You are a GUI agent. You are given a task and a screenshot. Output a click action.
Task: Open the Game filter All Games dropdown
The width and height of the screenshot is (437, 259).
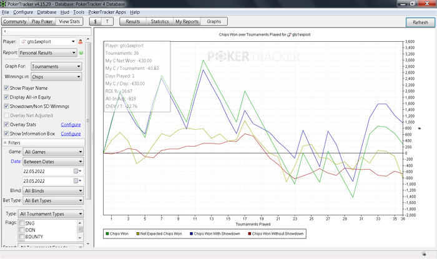tap(53, 152)
